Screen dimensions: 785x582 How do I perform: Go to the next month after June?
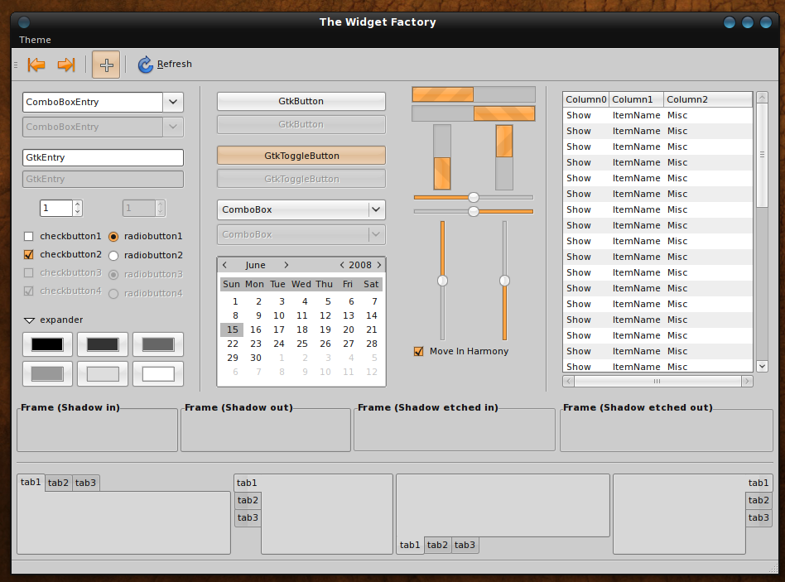coord(286,265)
